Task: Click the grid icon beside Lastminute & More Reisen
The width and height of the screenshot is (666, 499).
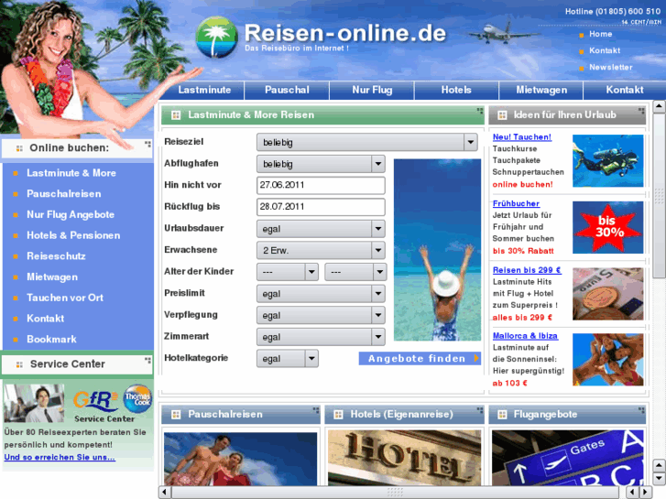Action: tap(176, 115)
